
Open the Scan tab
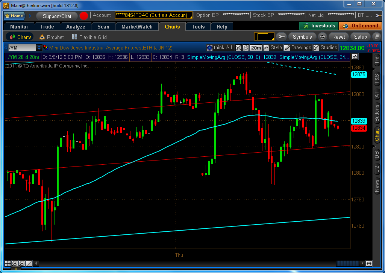(103, 27)
